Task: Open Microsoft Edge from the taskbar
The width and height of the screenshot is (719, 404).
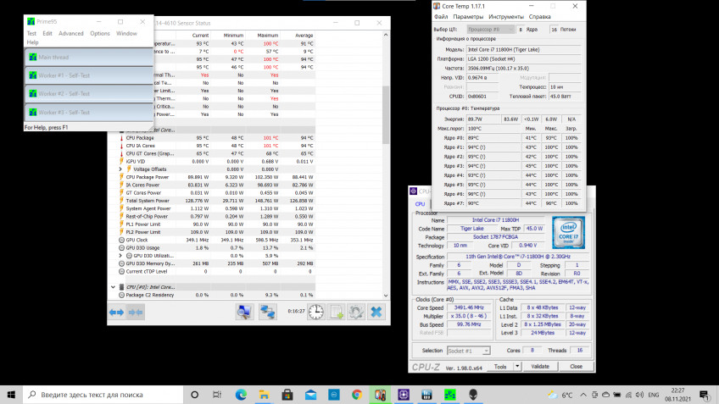Action: click(241, 395)
